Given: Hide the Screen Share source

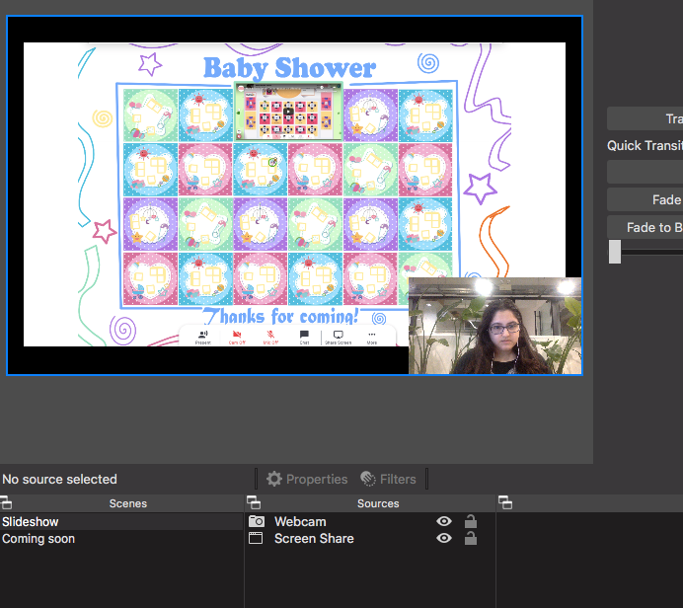Looking at the screenshot, I should point(444,539).
